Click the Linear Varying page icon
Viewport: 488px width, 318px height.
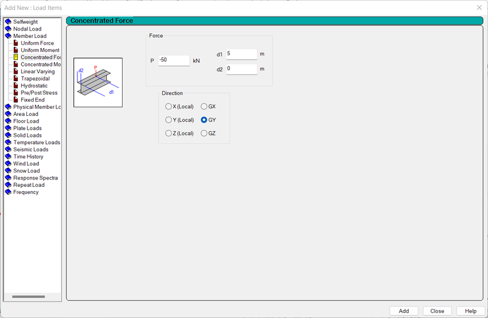point(16,71)
